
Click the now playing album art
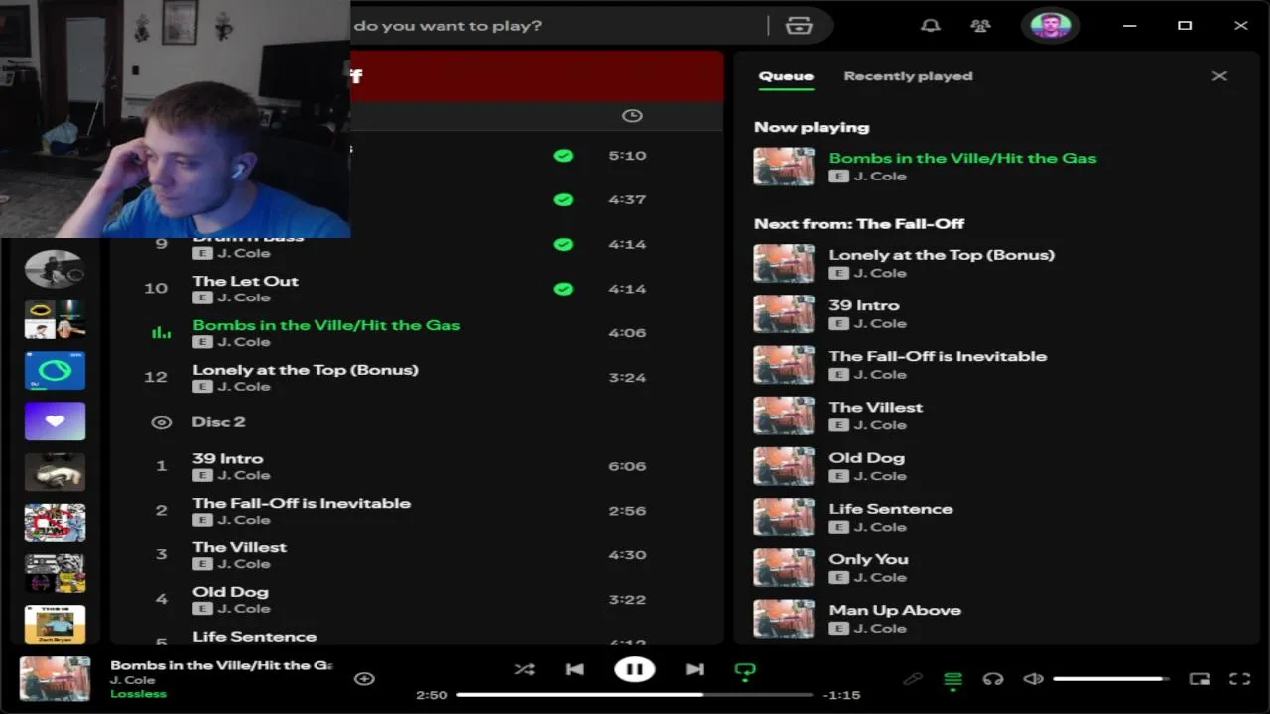pos(55,679)
